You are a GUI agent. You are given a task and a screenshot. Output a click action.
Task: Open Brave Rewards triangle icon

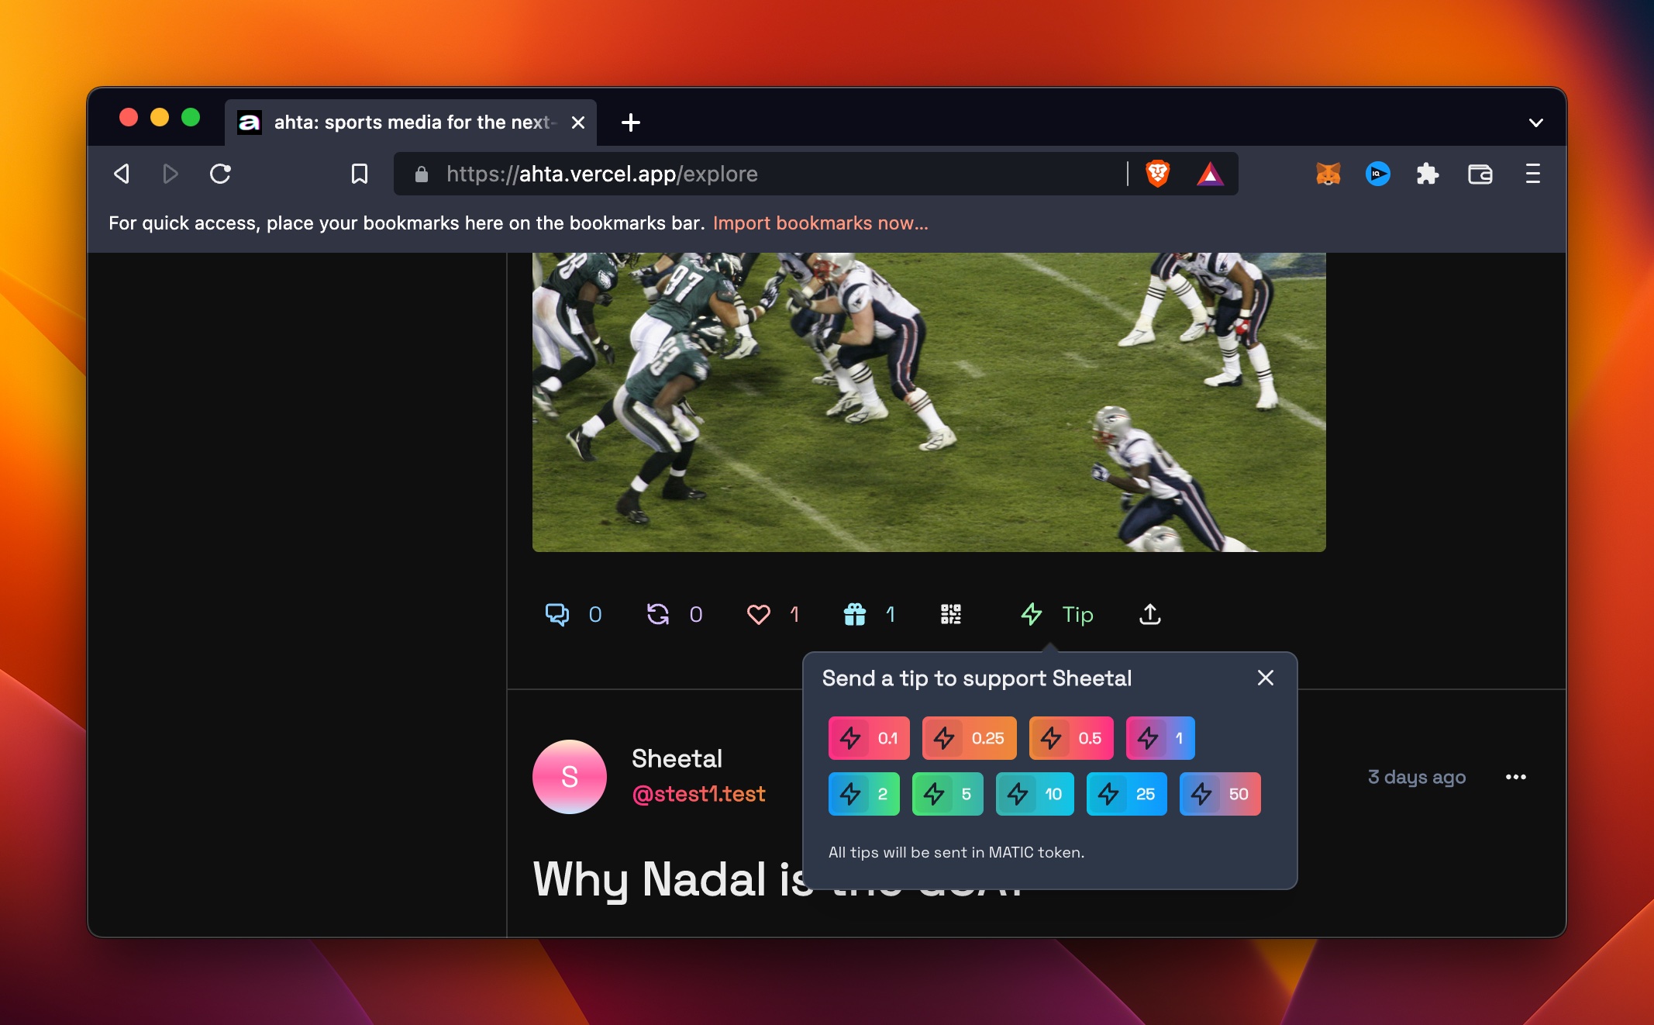(1211, 174)
